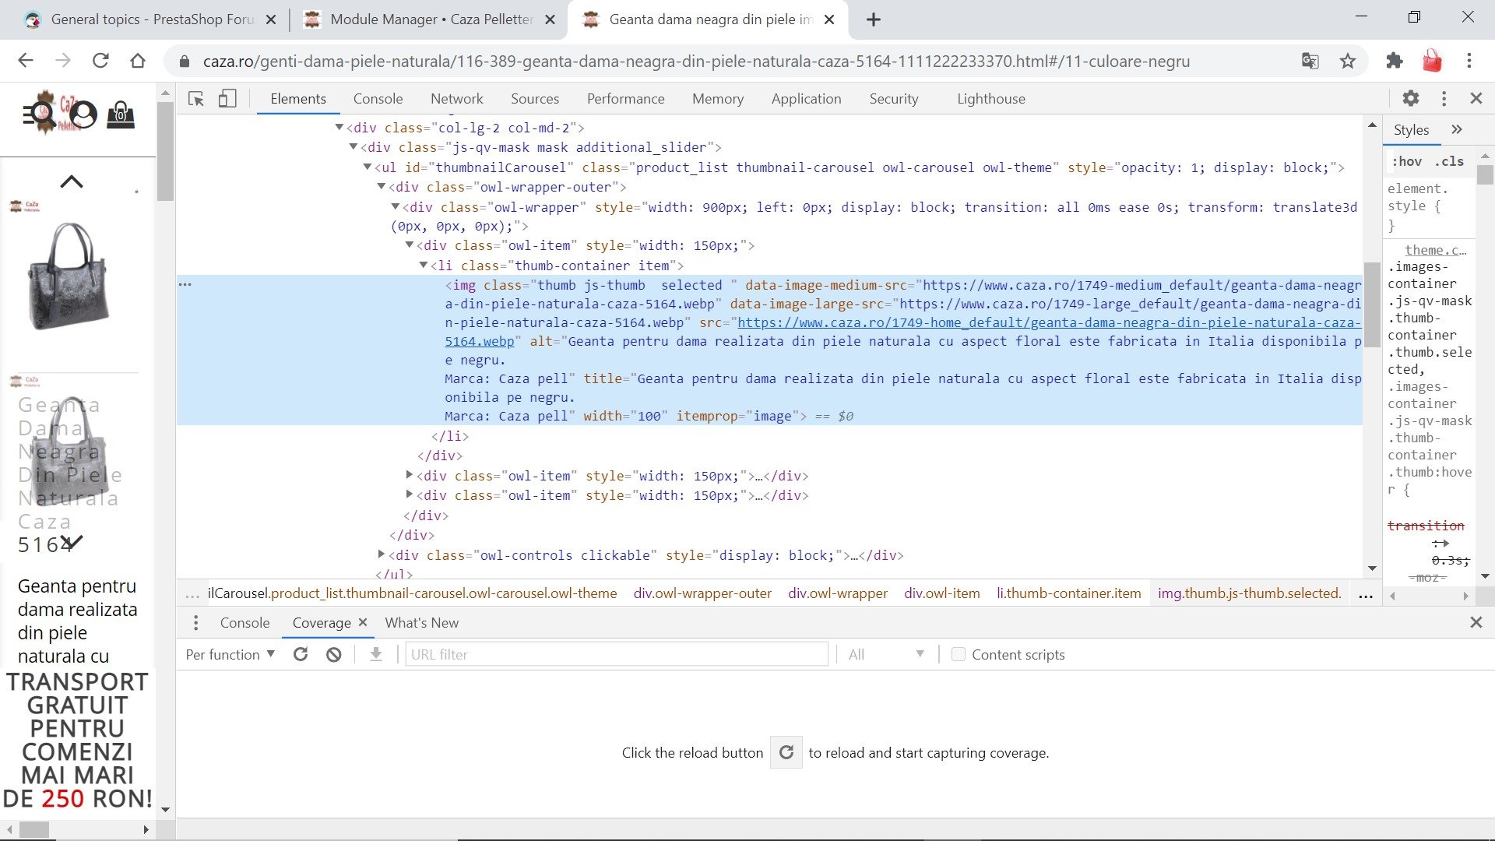
Task: Switch to the Network tab
Action: pyautogui.click(x=456, y=99)
